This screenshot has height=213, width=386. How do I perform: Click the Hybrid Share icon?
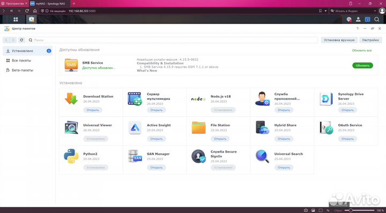pyautogui.click(x=262, y=127)
